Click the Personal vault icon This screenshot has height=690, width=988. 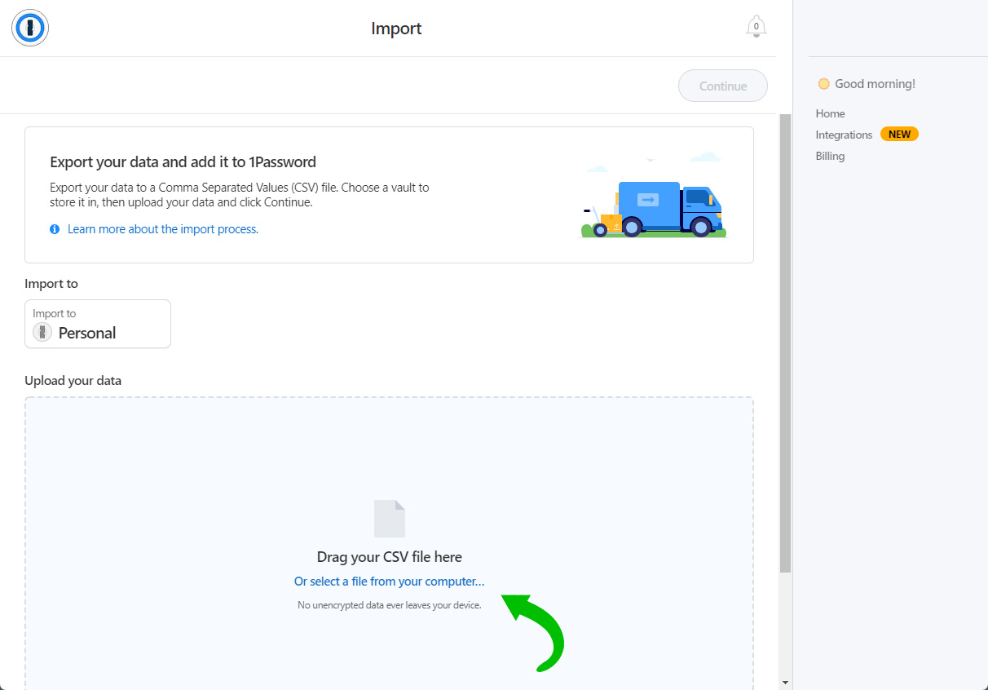[x=42, y=333]
